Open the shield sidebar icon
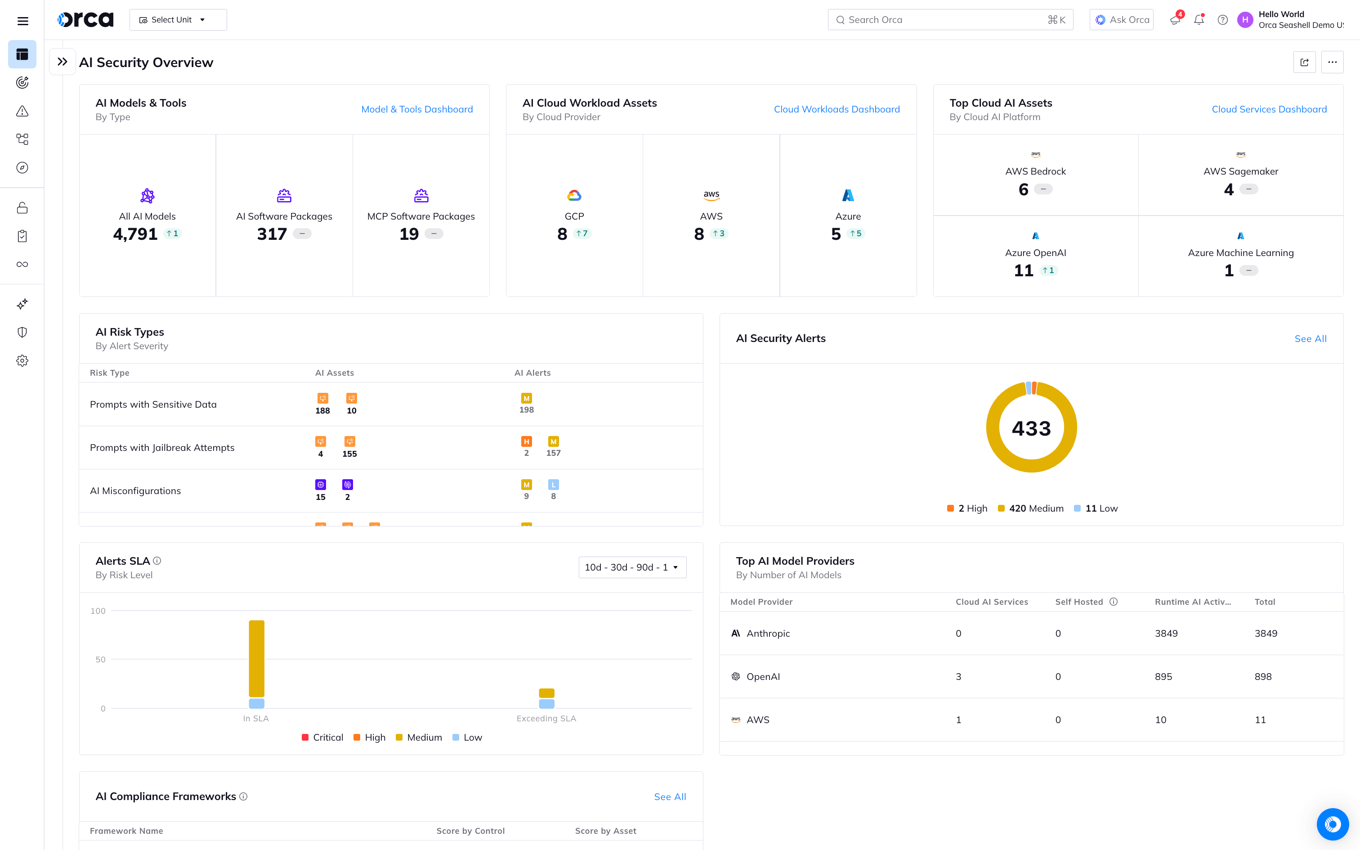The image size is (1360, 850). click(22, 332)
